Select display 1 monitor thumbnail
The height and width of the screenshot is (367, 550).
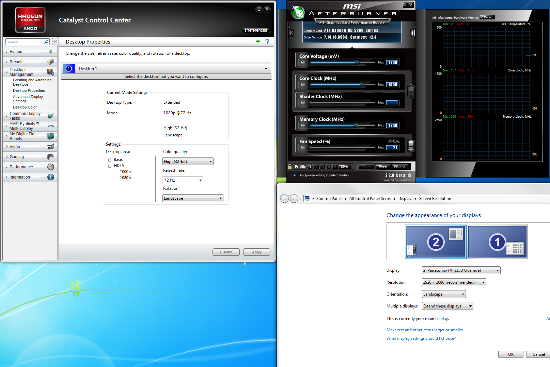(x=498, y=242)
